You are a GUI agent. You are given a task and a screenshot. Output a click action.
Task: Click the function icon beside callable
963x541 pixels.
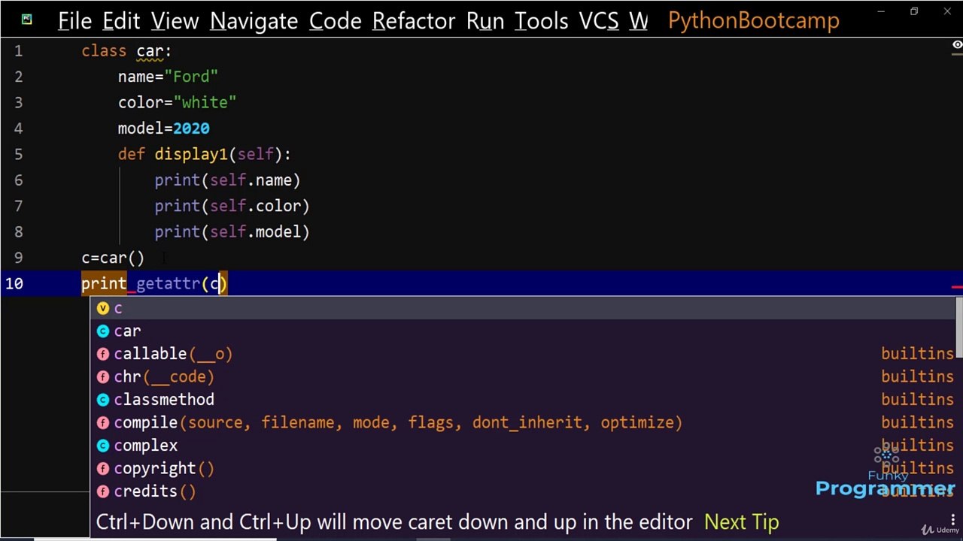pyautogui.click(x=103, y=354)
